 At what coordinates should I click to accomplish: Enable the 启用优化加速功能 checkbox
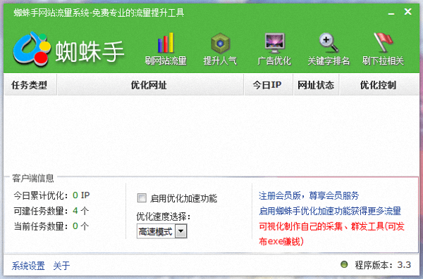coord(142,198)
